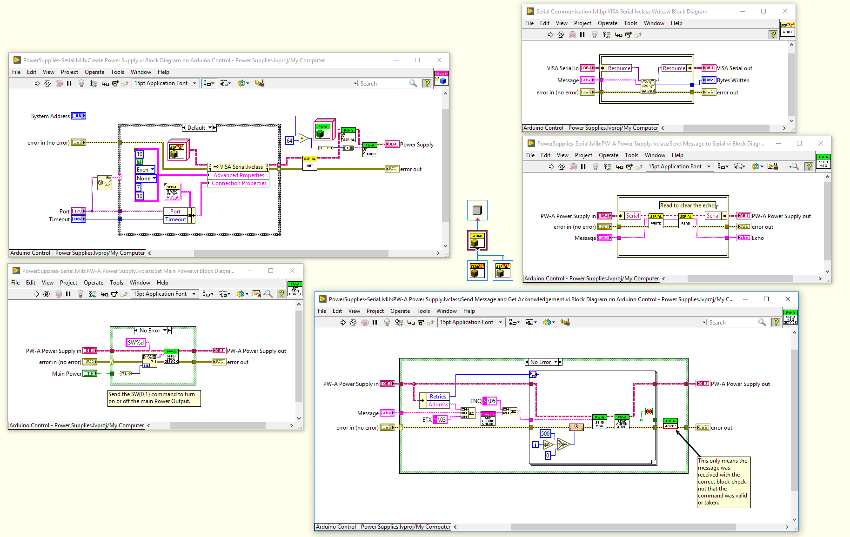Select the ADD BLOCK CHECK subVI node
This screenshot has width=850, height=537.
tap(488, 418)
